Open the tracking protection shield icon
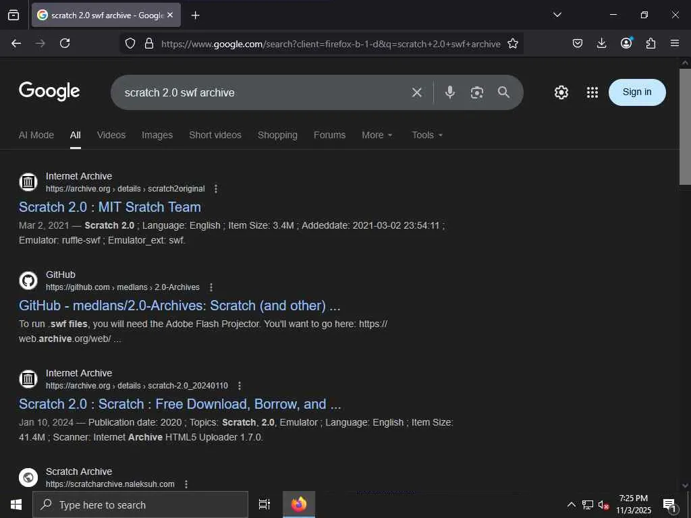691x518 pixels. (x=130, y=44)
